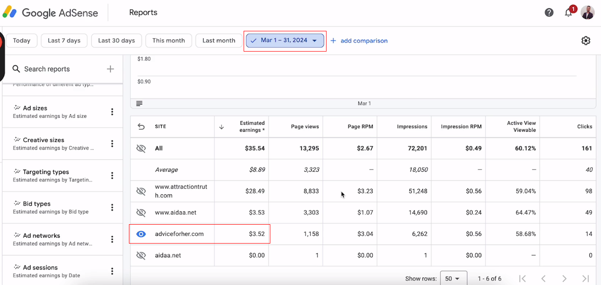This screenshot has width=601, height=285.
Task: Open more options for Bid types report
Action: [112, 207]
